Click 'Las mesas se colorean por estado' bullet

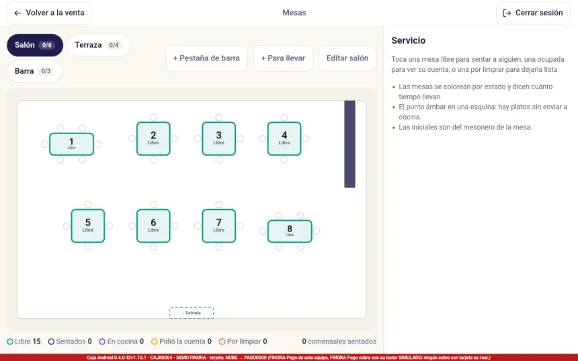tap(476, 92)
